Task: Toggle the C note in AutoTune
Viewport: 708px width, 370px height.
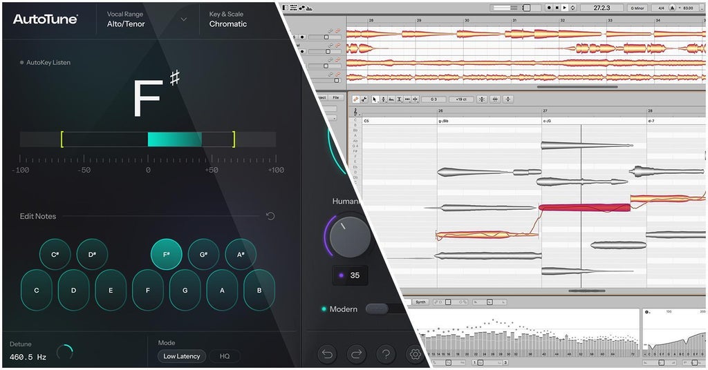Action: (x=37, y=290)
